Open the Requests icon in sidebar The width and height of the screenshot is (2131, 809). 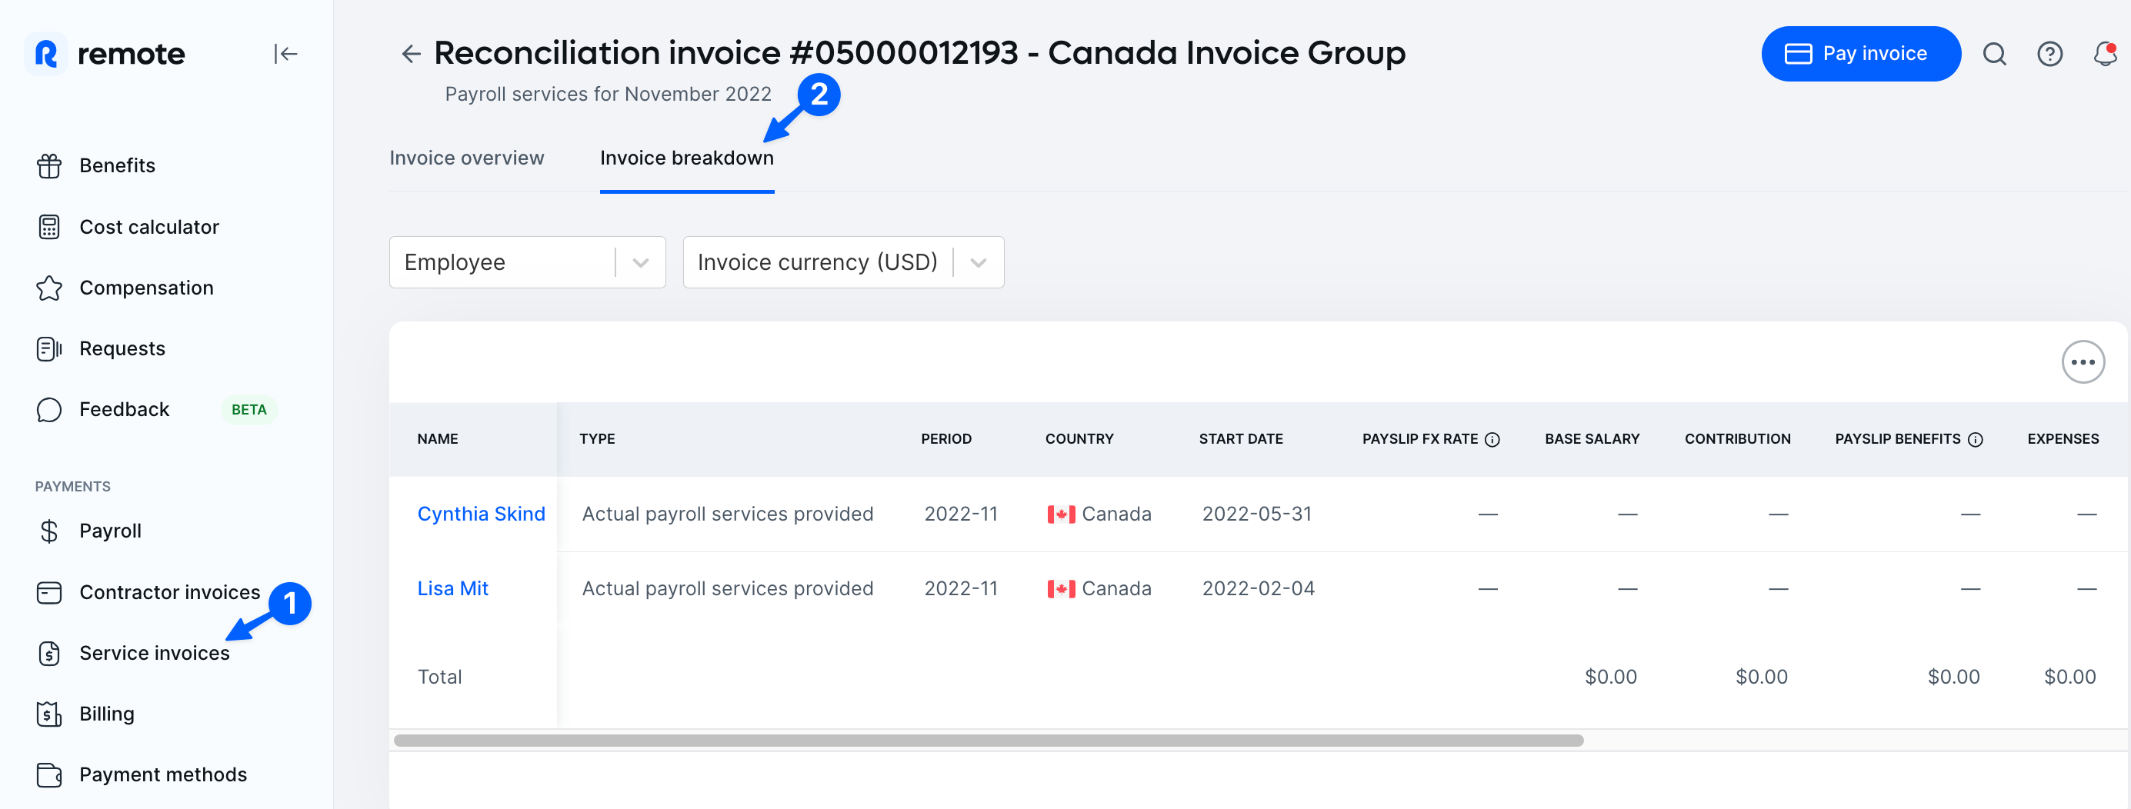pos(50,348)
